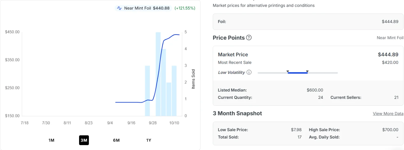Viewport: 404px width, 150px height.
Task: Switch chart to 3M range
Action: pos(84,140)
